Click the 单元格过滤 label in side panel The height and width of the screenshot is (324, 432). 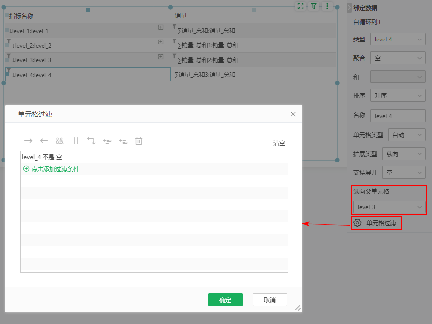381,223
